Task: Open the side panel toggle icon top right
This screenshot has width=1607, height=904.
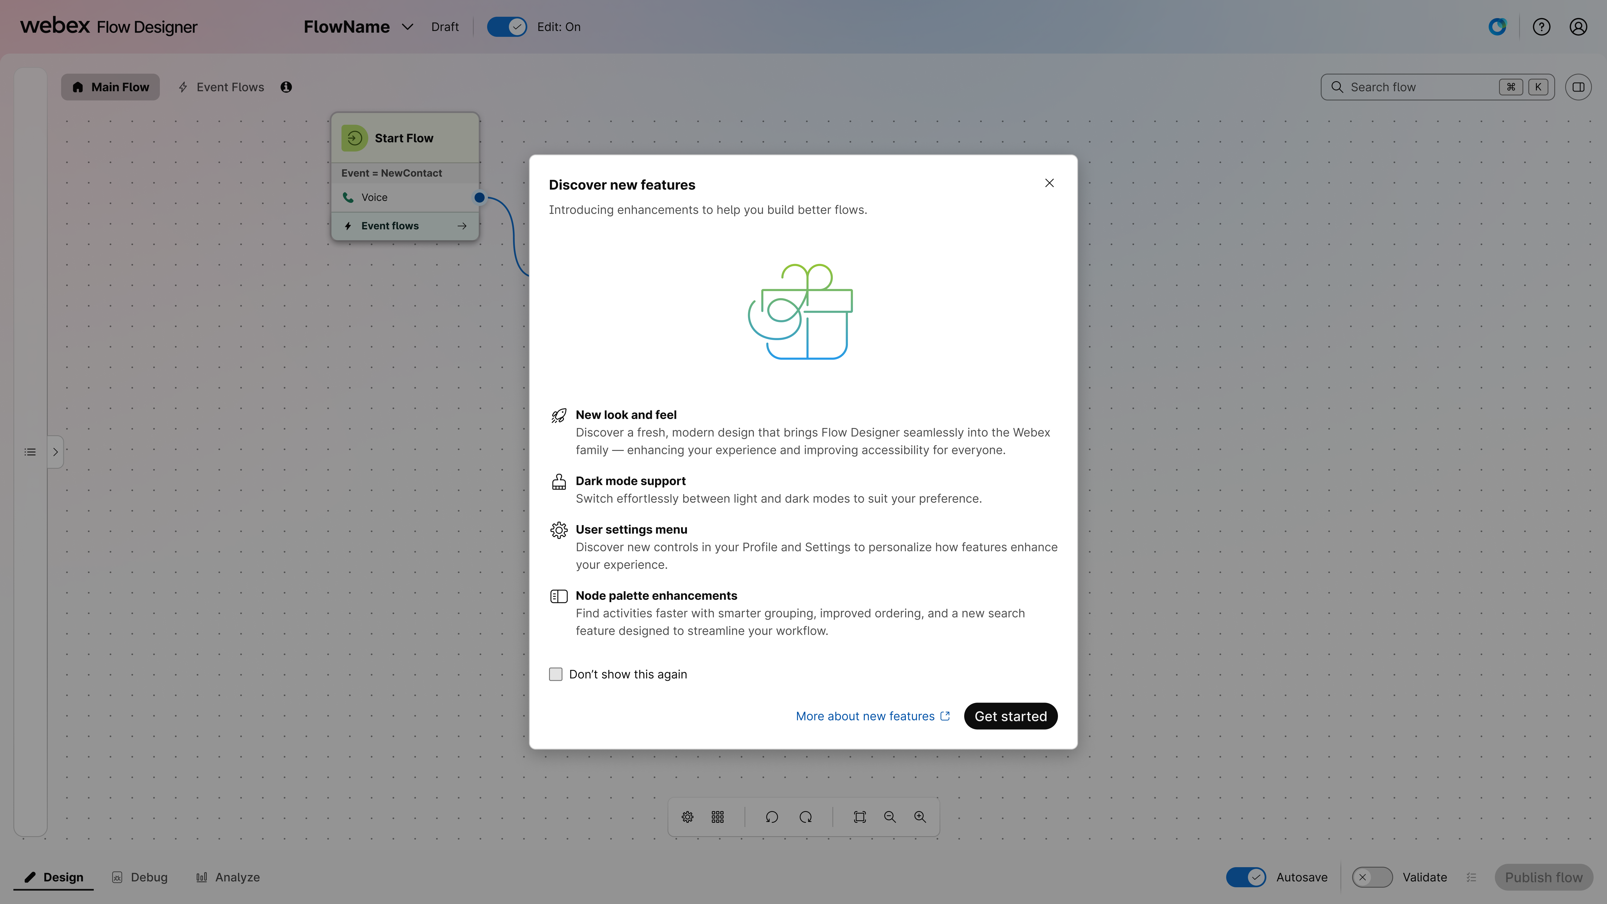Action: (1578, 87)
